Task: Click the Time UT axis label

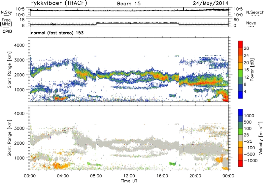Action: [129, 181]
